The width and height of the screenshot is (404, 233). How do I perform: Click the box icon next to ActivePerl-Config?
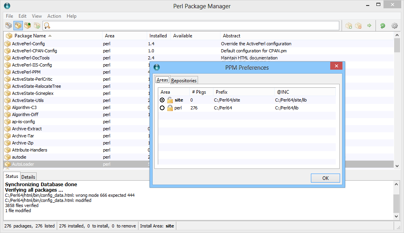click(x=7, y=44)
